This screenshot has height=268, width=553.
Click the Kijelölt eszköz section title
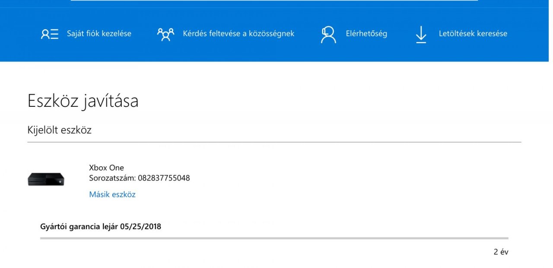(60, 130)
